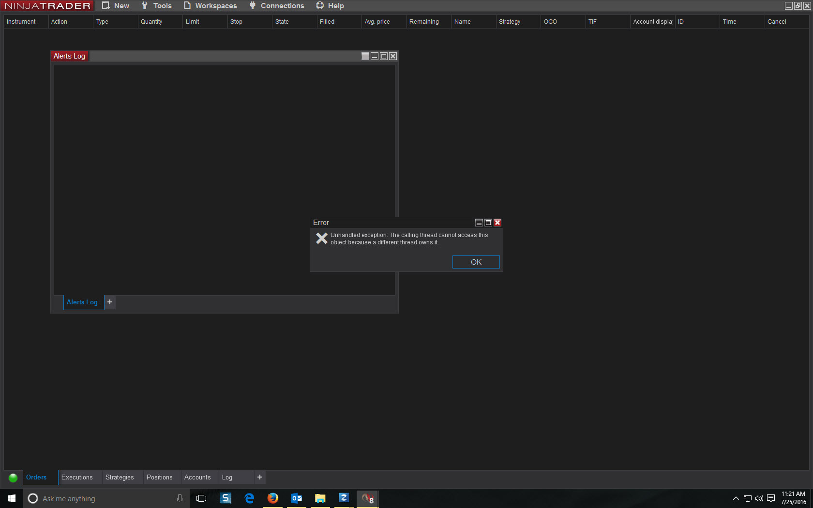Add a new tab in Alerts Log window

[x=110, y=302]
